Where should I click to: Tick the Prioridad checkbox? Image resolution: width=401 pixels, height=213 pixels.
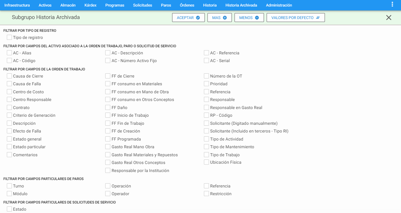point(206,84)
